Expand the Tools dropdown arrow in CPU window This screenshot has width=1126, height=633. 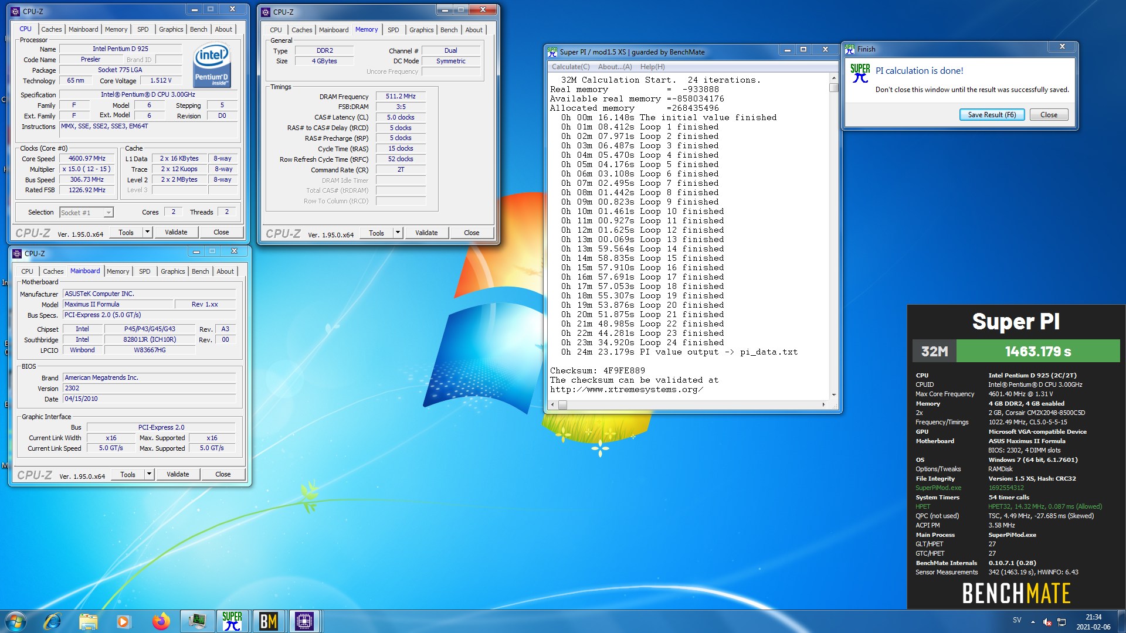click(147, 232)
